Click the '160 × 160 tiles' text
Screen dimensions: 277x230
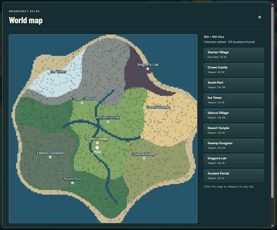[214, 37]
